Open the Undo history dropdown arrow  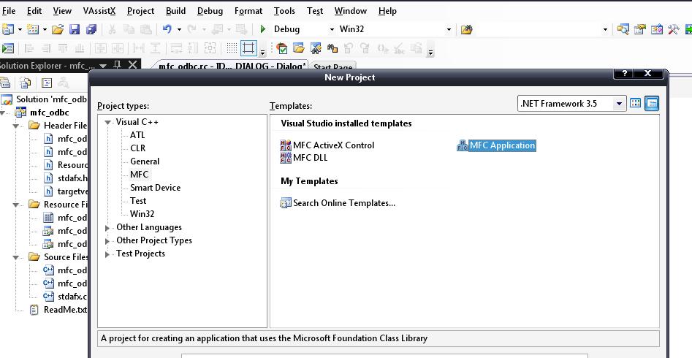(179, 29)
